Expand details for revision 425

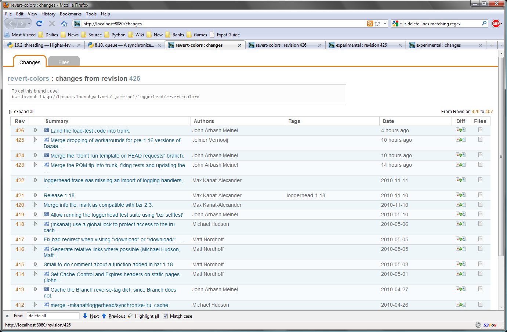click(x=36, y=140)
